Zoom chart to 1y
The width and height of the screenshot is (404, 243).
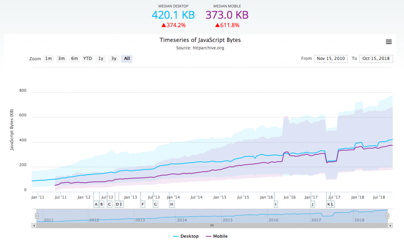pyautogui.click(x=101, y=59)
